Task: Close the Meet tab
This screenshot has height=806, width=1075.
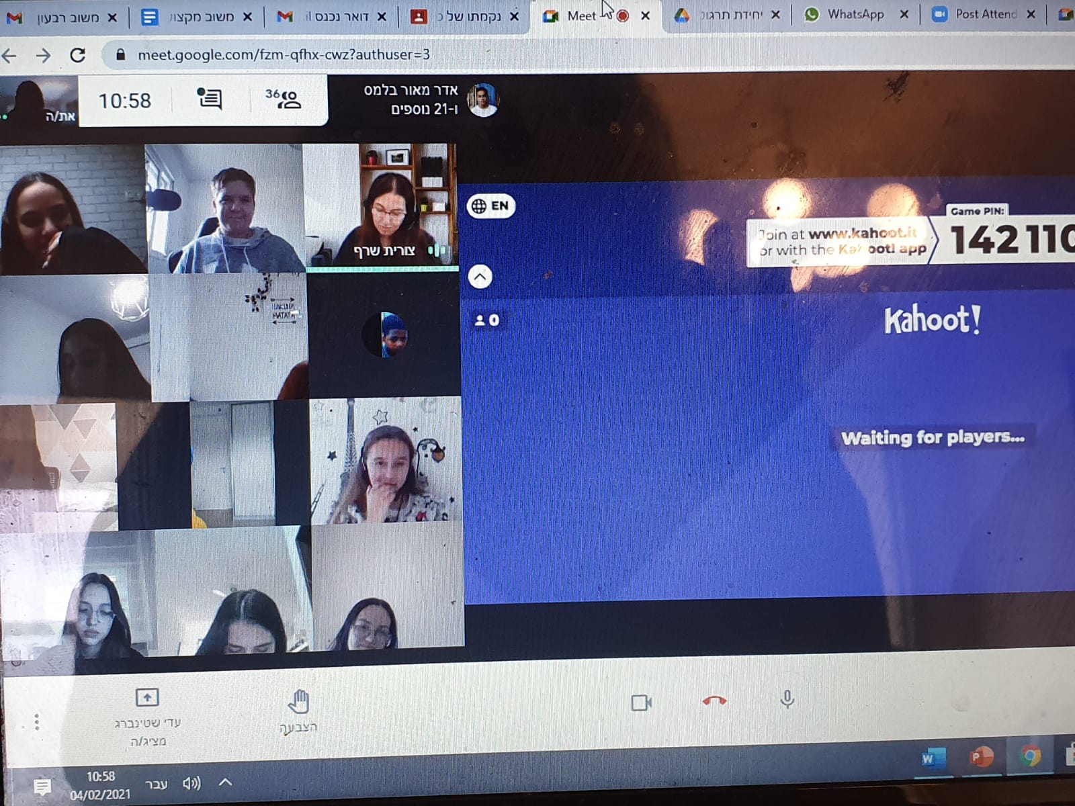Action: (x=645, y=15)
